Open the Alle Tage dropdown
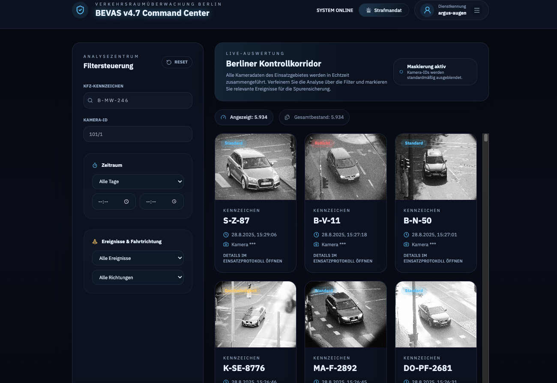This screenshot has height=383, width=557. coord(138,181)
